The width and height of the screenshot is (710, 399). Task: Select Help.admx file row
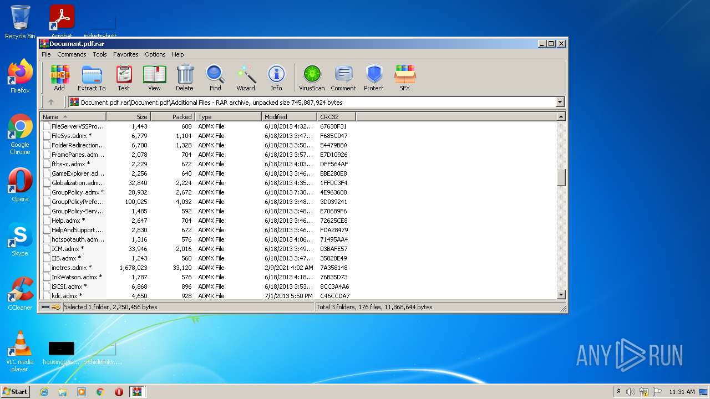(298, 221)
